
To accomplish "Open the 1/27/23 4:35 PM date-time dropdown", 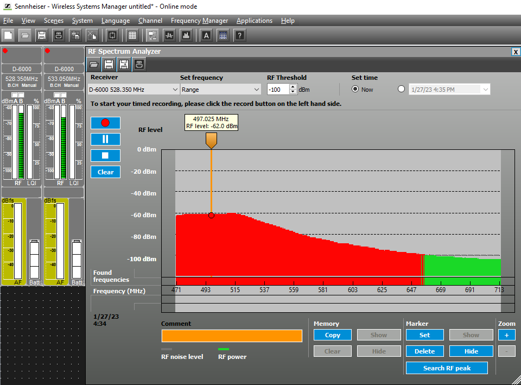I will (449, 90).
